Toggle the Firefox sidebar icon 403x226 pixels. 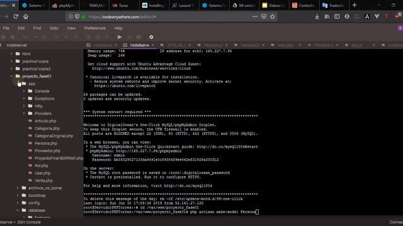click(337, 17)
